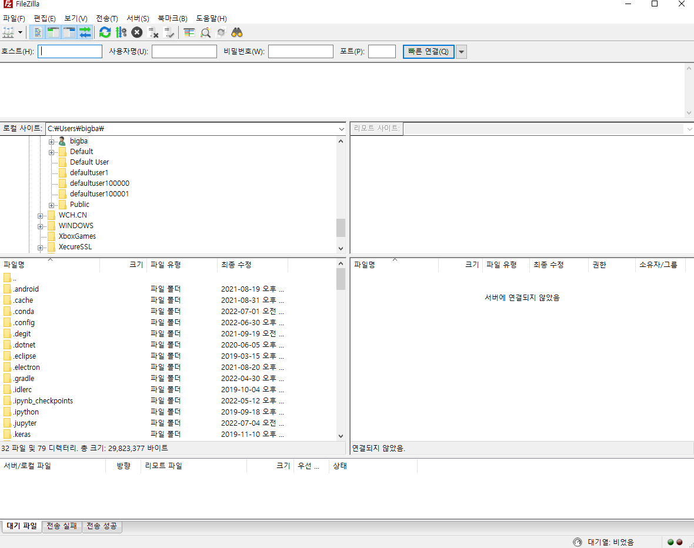Open the 서버(S) menu
This screenshot has width=694, height=548.
point(138,19)
